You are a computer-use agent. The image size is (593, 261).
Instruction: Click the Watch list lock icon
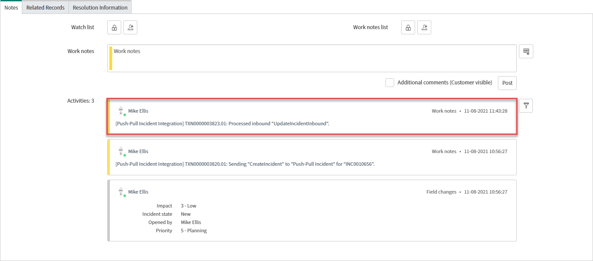114,27
